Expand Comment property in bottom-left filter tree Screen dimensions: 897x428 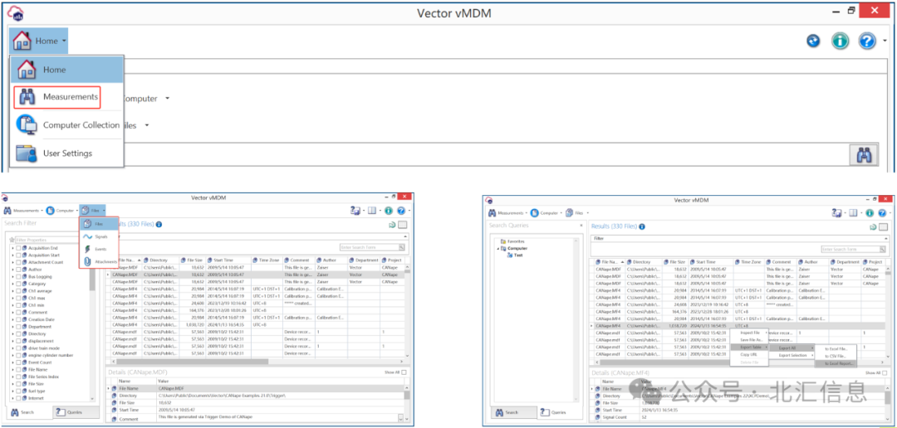point(12,313)
